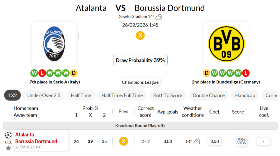Click the orange X prediction in match row
This screenshot has width=280, height=156.
[x=123, y=141]
